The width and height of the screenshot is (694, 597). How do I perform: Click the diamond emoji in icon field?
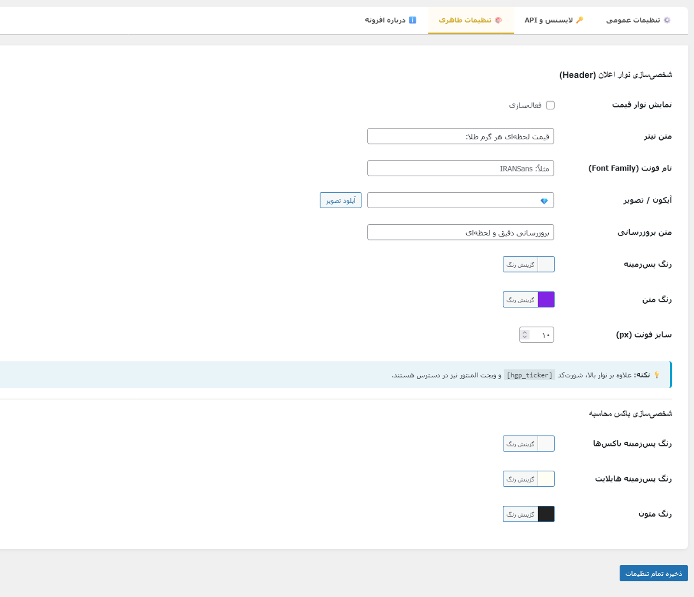tap(544, 201)
